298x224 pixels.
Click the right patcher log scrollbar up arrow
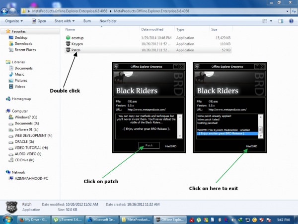(x=261, y=117)
